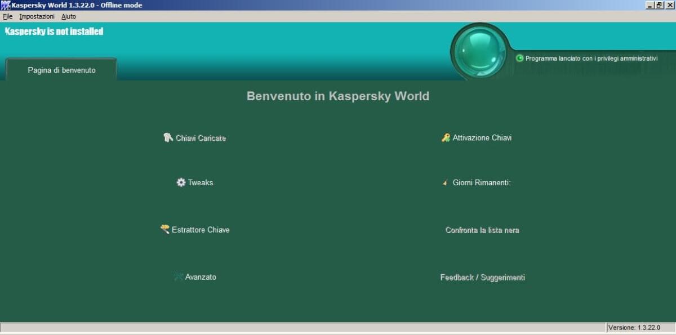Click the Attivazione Chiavi key icon
676x335 pixels.
pos(446,137)
